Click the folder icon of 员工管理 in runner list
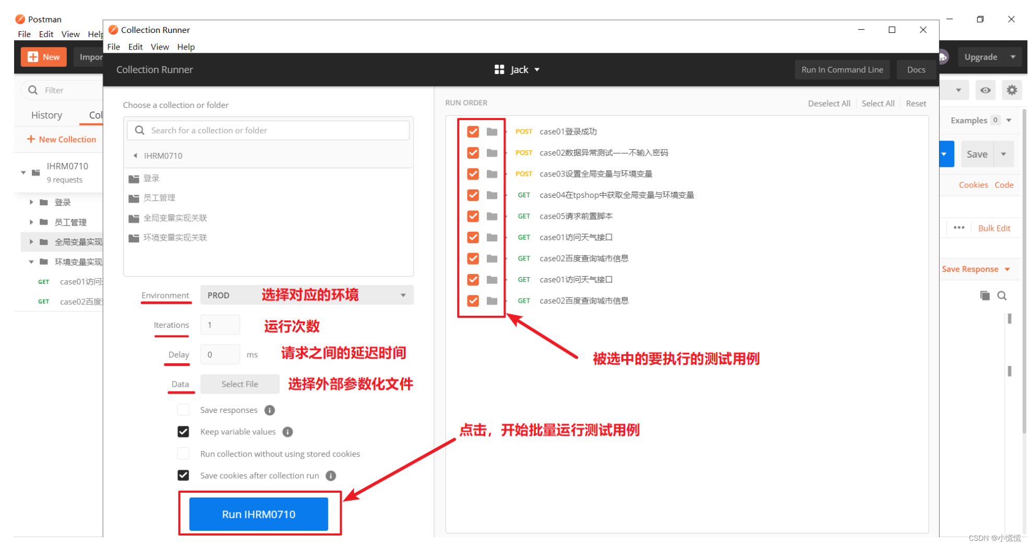This screenshot has width=1029, height=547. coord(134,198)
